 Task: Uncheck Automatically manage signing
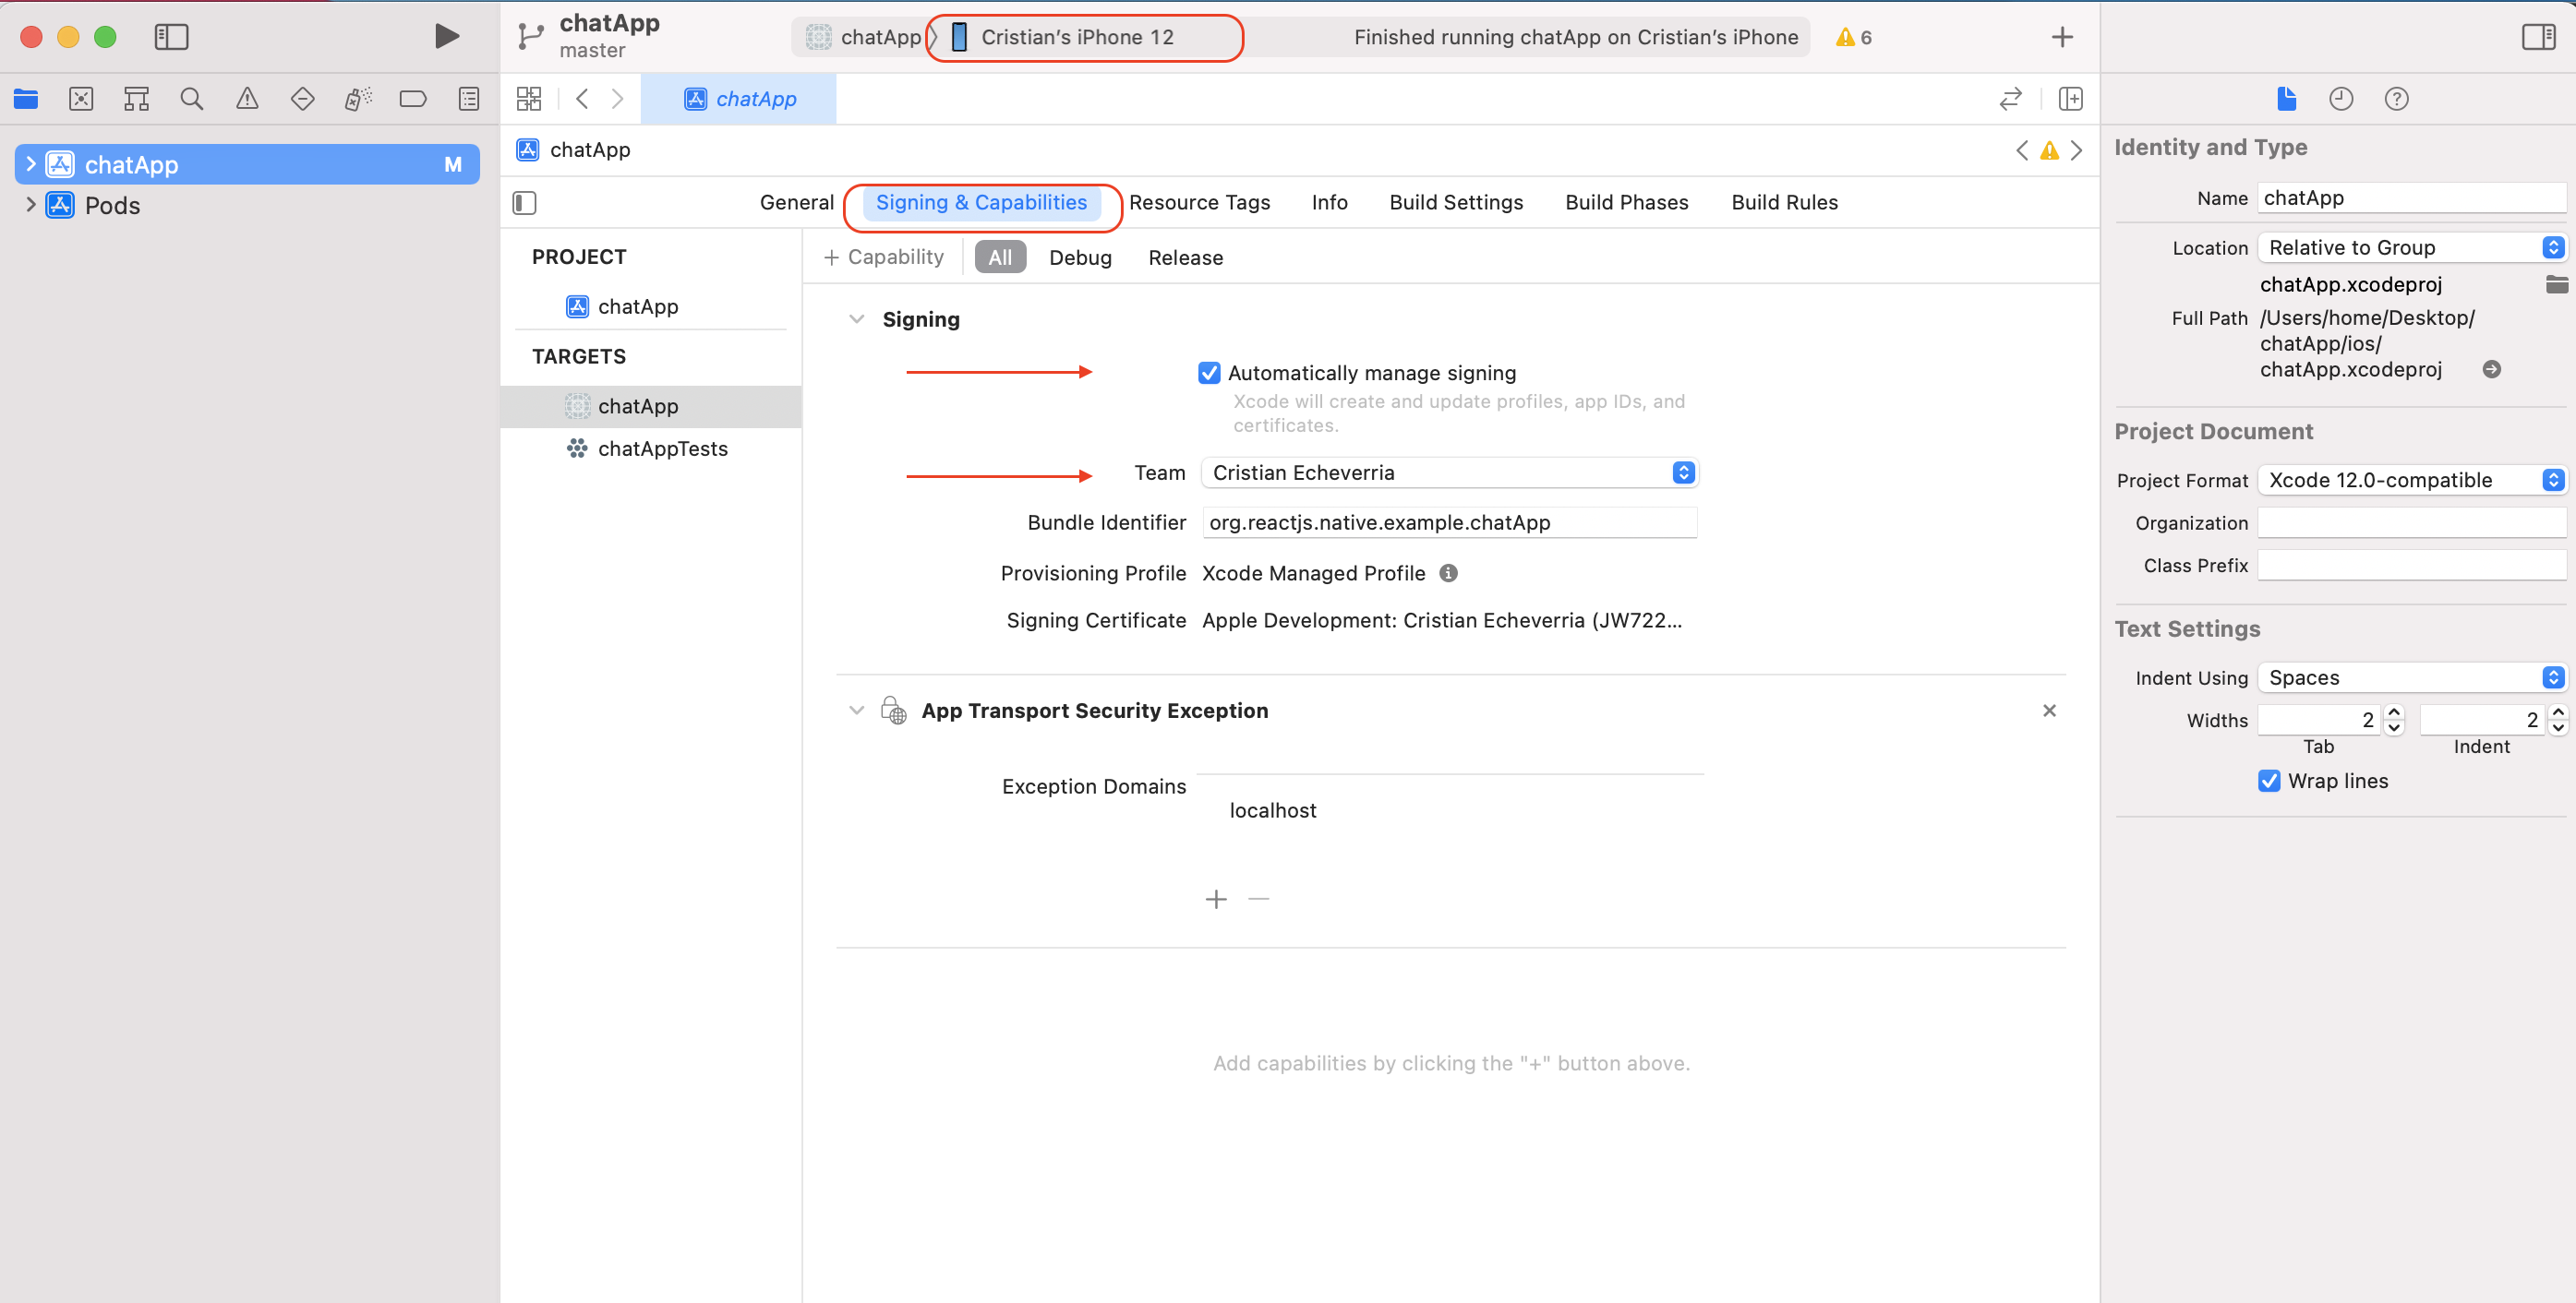[1209, 373]
